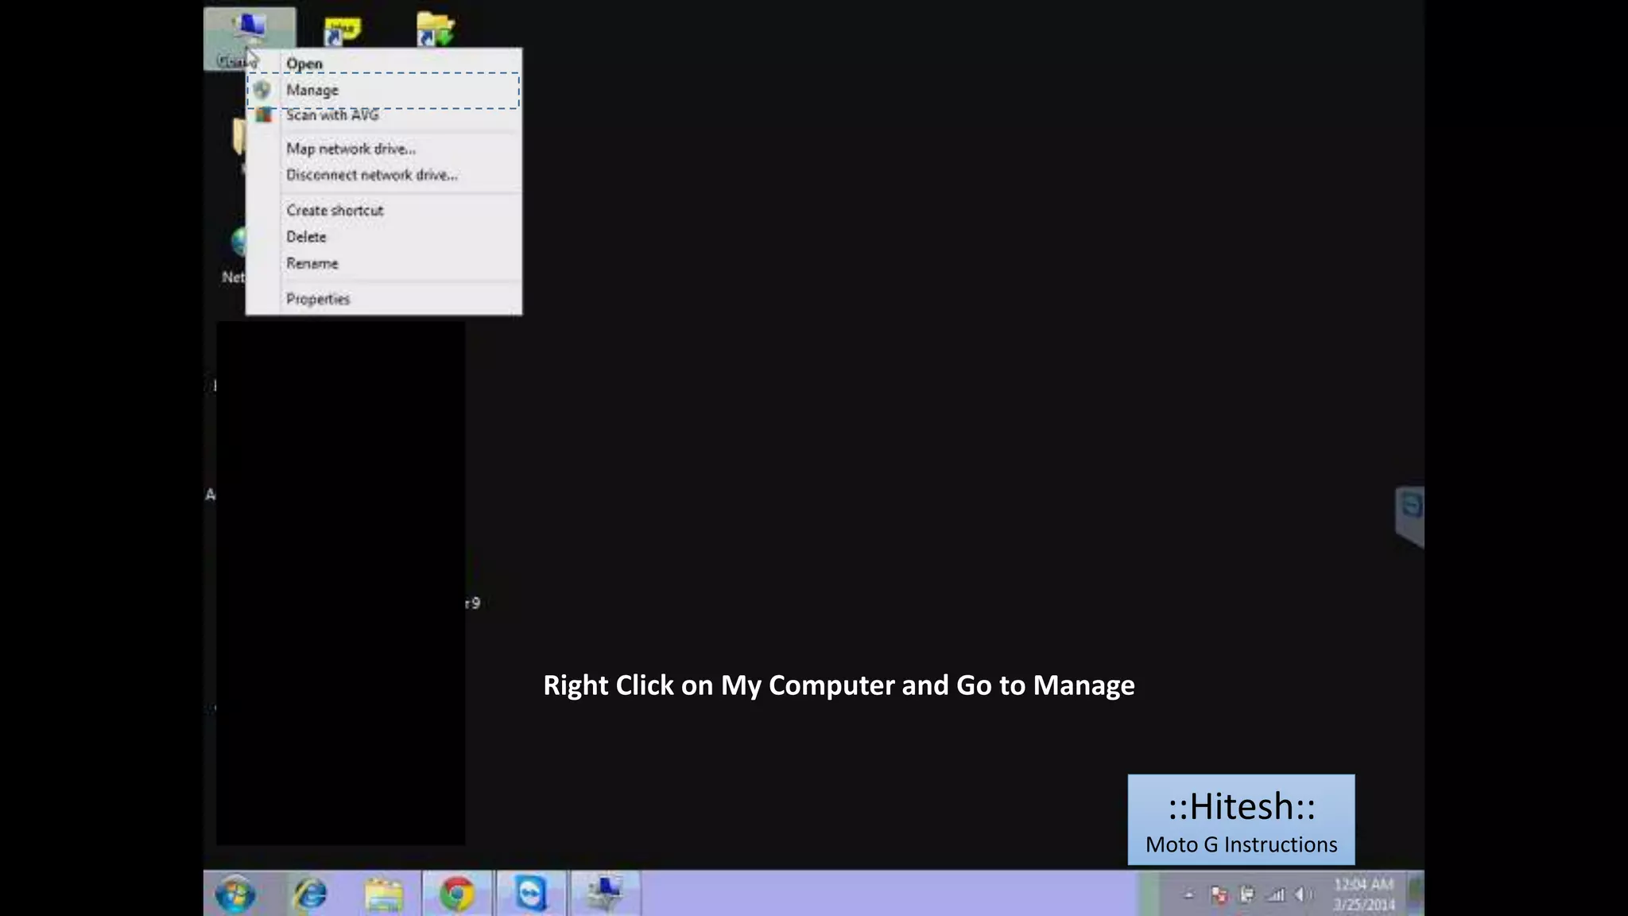Choose Open in the context menu

point(304,64)
